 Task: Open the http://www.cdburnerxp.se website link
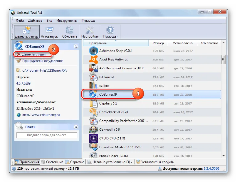click(41, 115)
